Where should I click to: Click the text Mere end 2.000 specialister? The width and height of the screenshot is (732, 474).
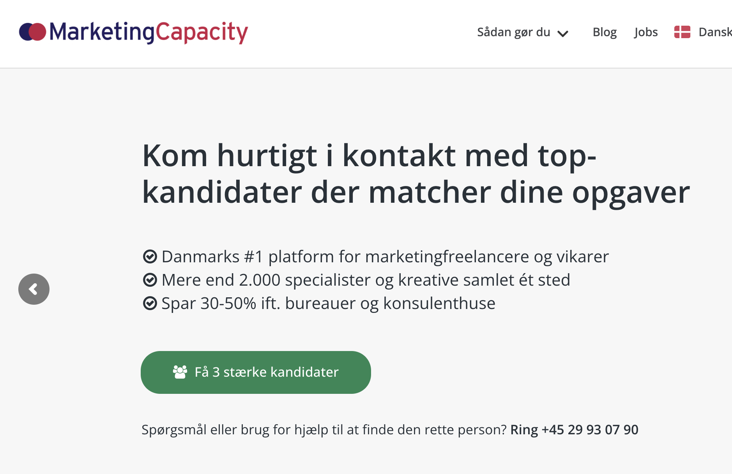pyautogui.click(x=365, y=280)
